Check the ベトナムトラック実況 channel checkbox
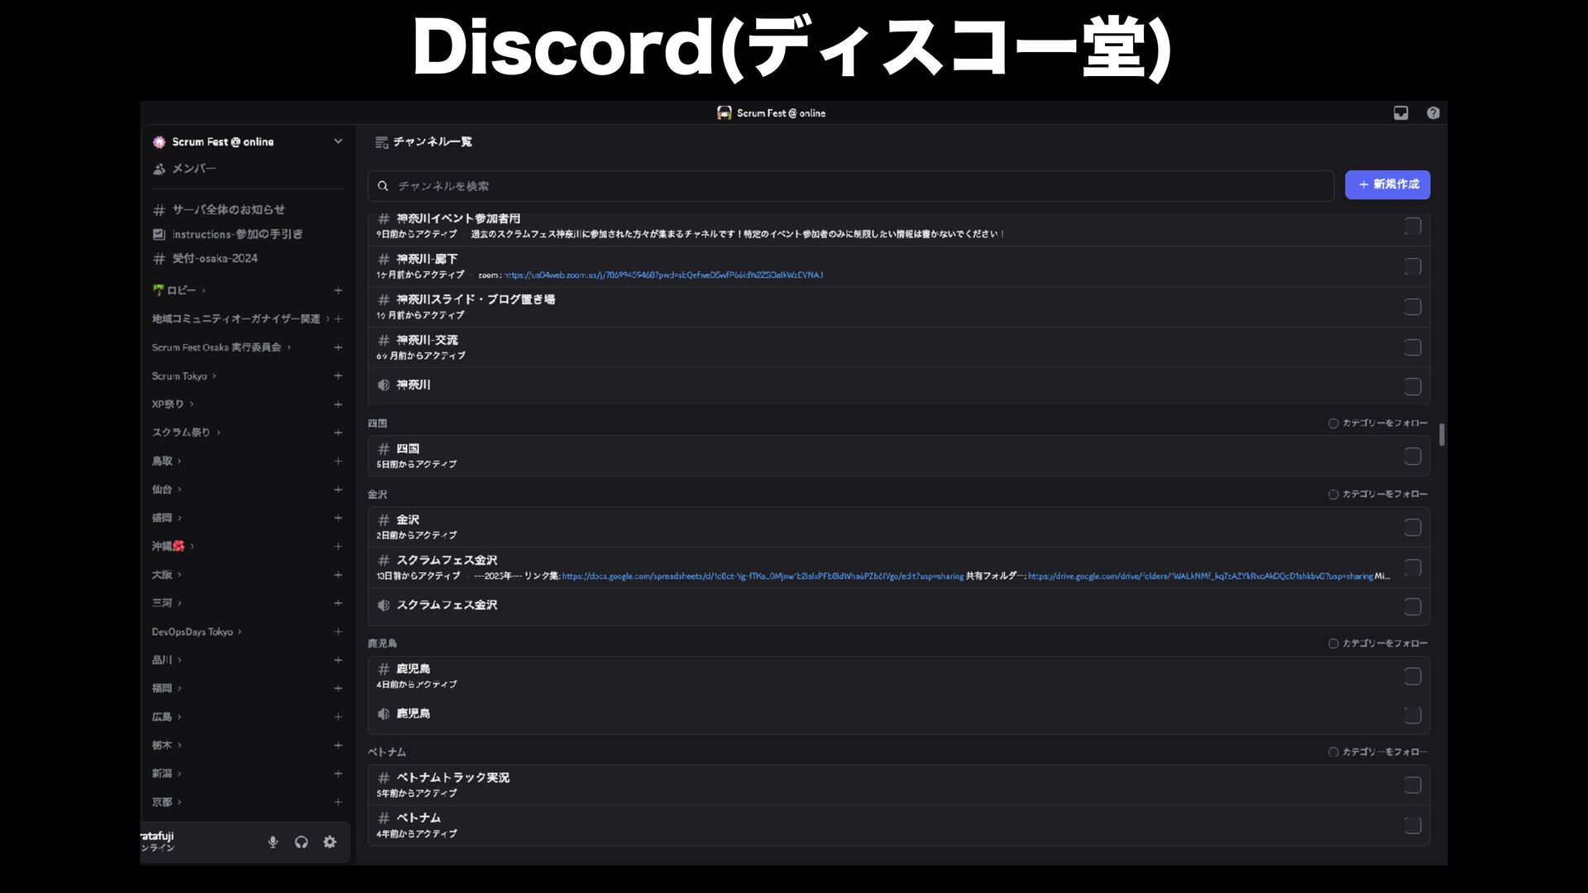Image resolution: width=1588 pixels, height=893 pixels. (x=1413, y=785)
